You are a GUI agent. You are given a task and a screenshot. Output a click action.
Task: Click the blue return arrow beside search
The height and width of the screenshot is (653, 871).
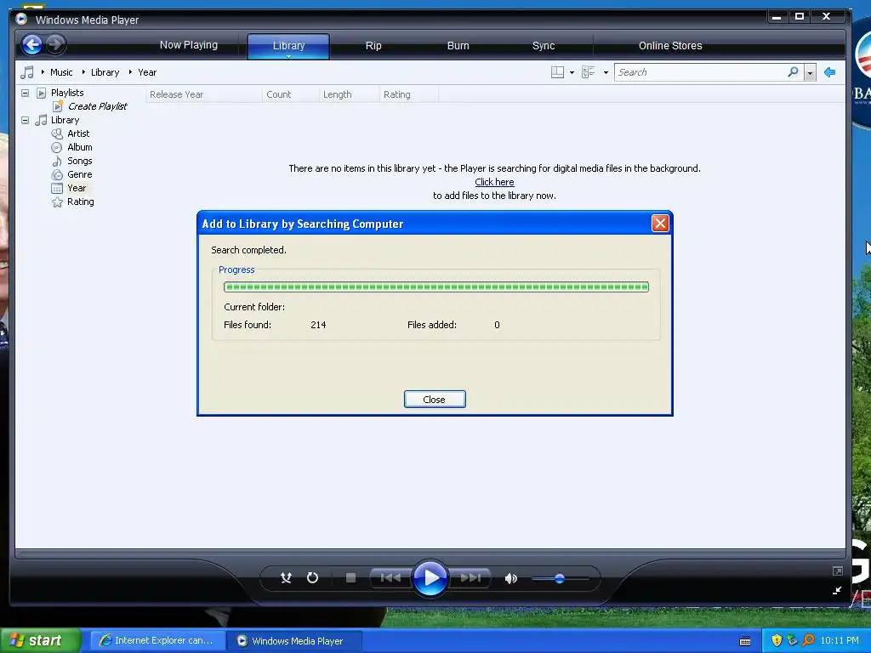tap(830, 72)
